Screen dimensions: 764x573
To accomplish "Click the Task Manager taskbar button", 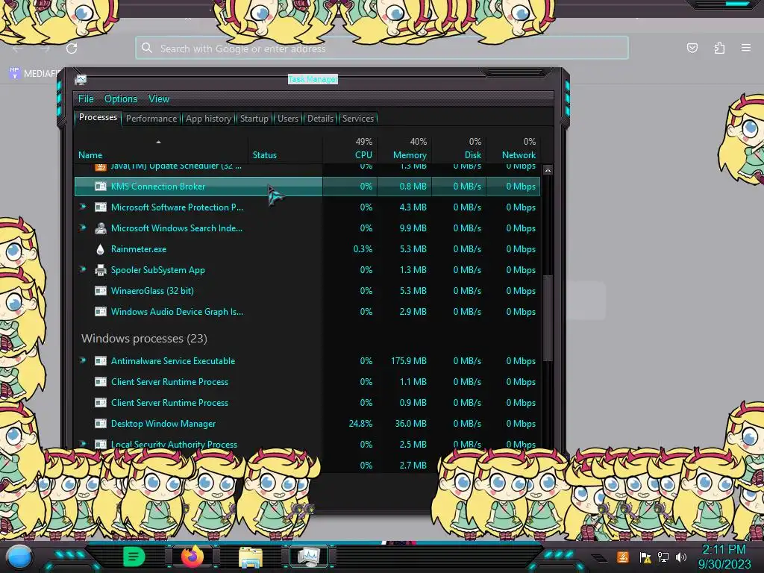I will point(309,557).
